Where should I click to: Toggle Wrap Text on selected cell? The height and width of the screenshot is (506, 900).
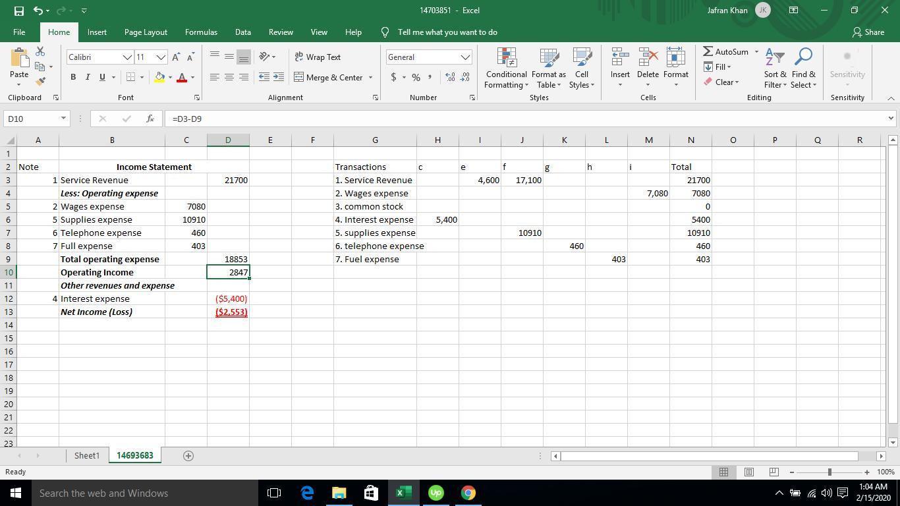tap(318, 57)
